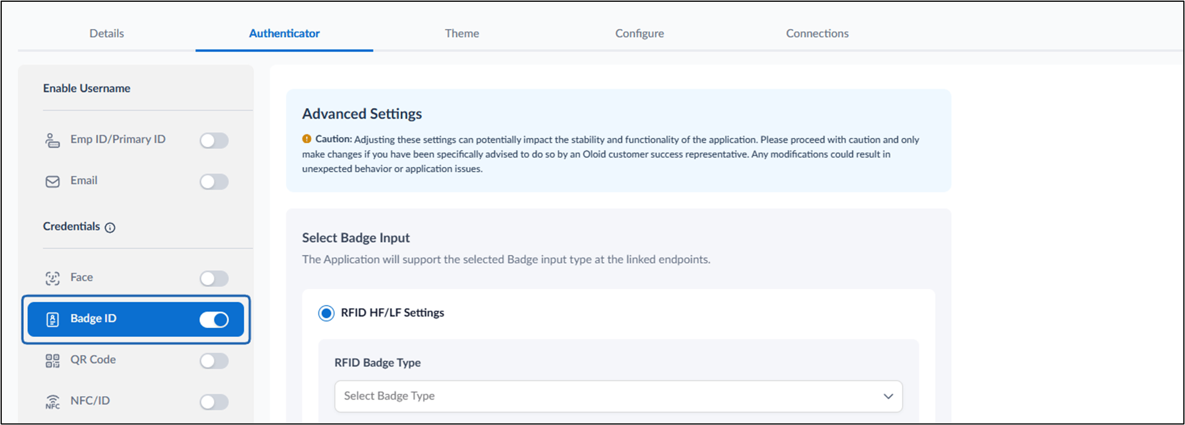This screenshot has width=1185, height=425.
Task: Enable the Emp ID/Primary ID toggle
Action: 214,140
